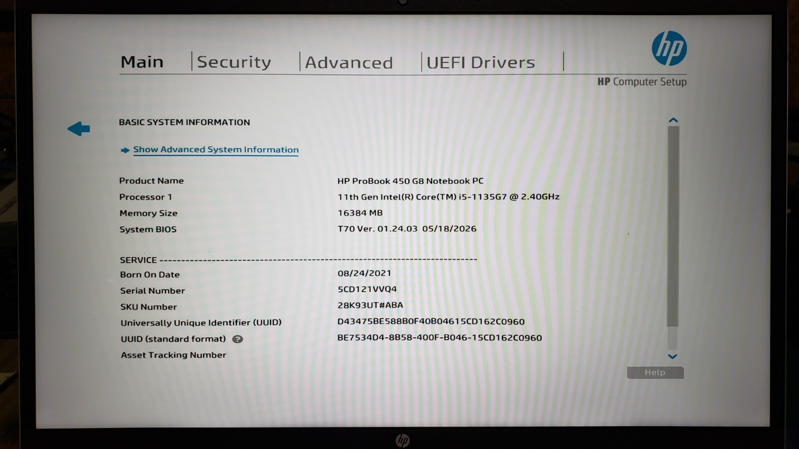The width and height of the screenshot is (799, 449).
Task: Select the 16384 MB memory value
Action: coord(360,213)
